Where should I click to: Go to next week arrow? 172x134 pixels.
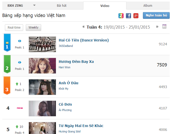click(157, 27)
